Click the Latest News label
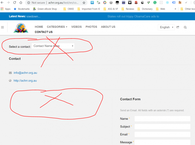The width and height of the screenshot is (195, 145). pos(17,16)
